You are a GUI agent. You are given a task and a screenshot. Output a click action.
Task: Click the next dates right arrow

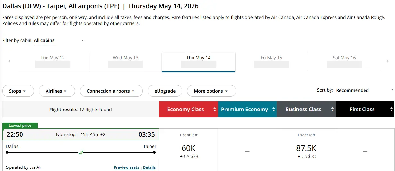coord(388,61)
